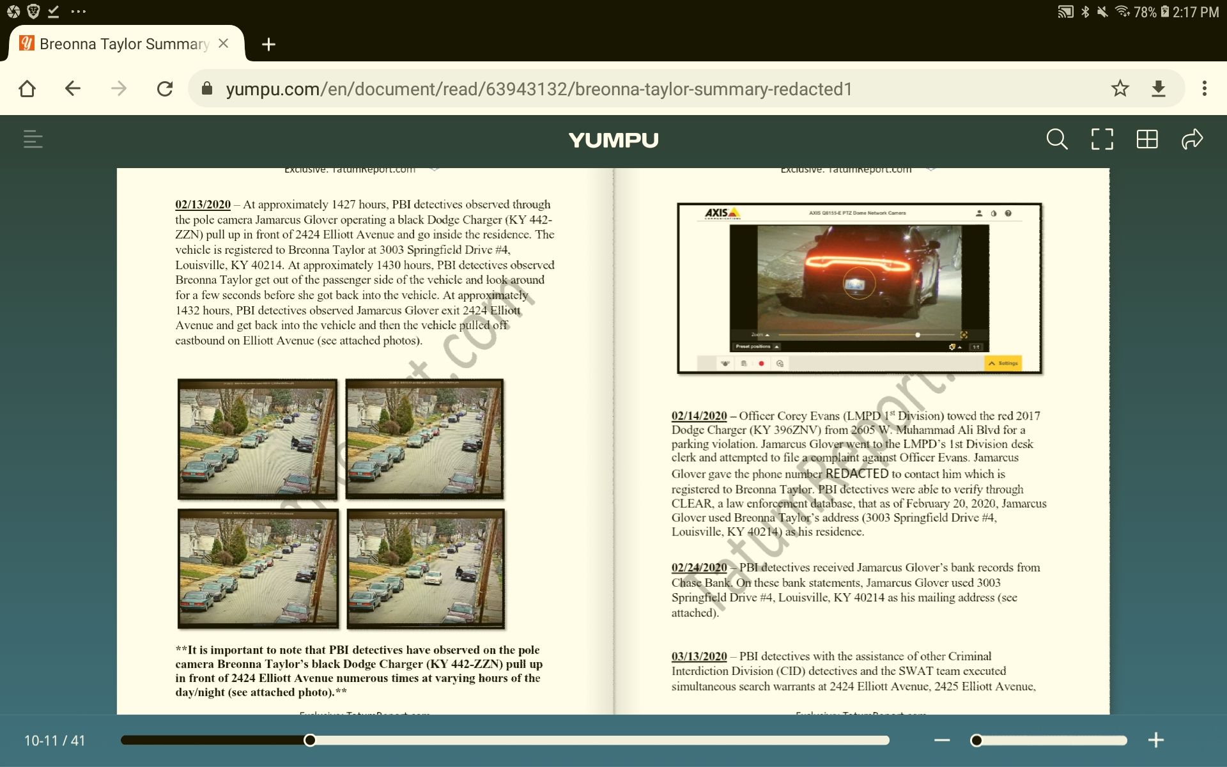Click the 10-11 / 41 page indicator

55,741
